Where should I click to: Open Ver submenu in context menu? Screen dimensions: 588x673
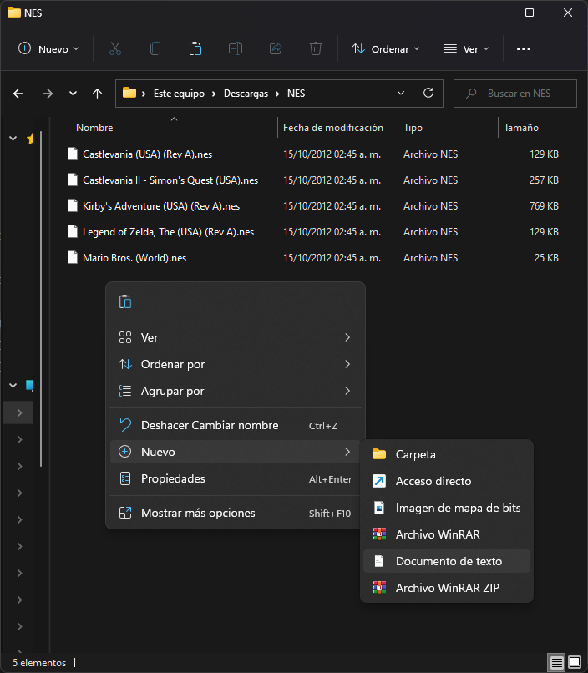tap(236, 337)
